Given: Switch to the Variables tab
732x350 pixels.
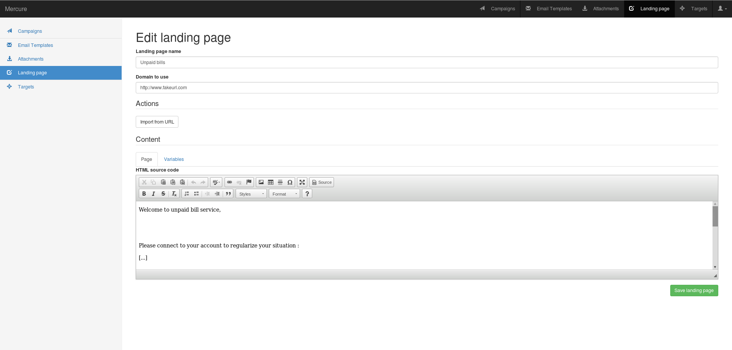Looking at the screenshot, I should (174, 159).
